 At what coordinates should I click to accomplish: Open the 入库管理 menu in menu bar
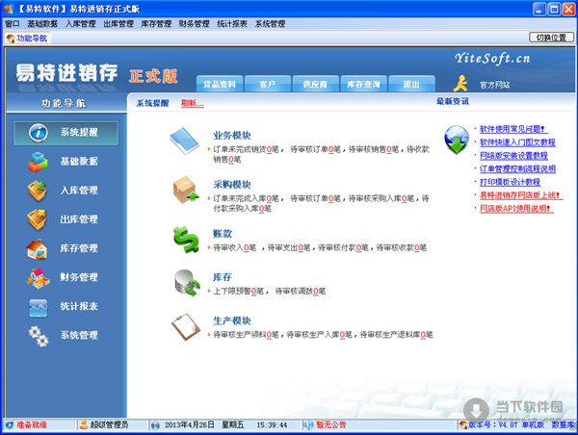[x=80, y=24]
